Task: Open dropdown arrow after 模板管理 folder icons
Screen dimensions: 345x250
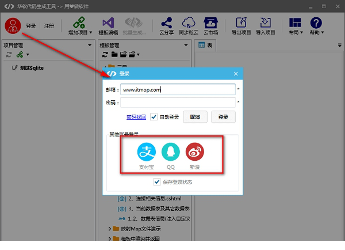Action: [x=138, y=55]
